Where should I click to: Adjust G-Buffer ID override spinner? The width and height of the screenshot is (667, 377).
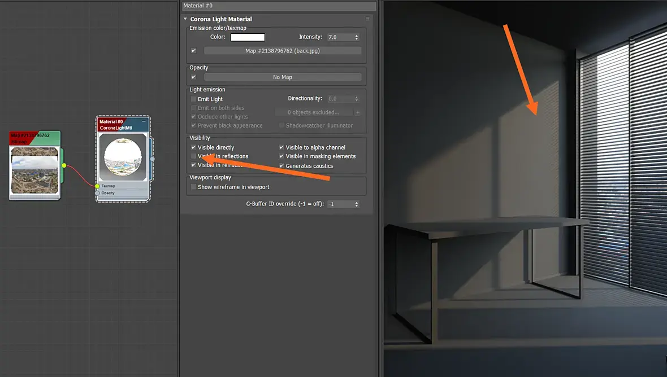(357, 204)
